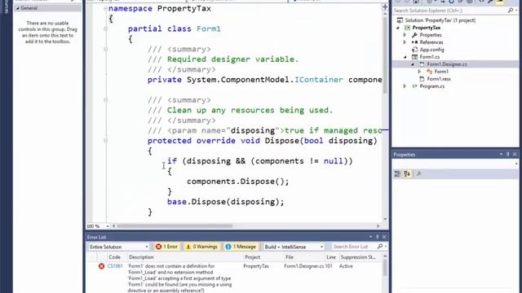The width and height of the screenshot is (522, 293).
Task: Click the C# icon beside Program.cs
Action: click(x=414, y=86)
